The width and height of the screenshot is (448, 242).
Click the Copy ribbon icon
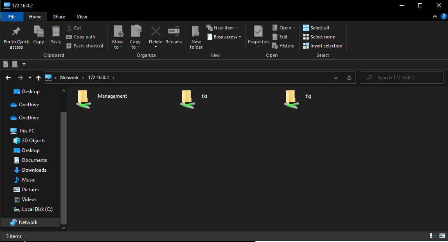[x=38, y=31]
